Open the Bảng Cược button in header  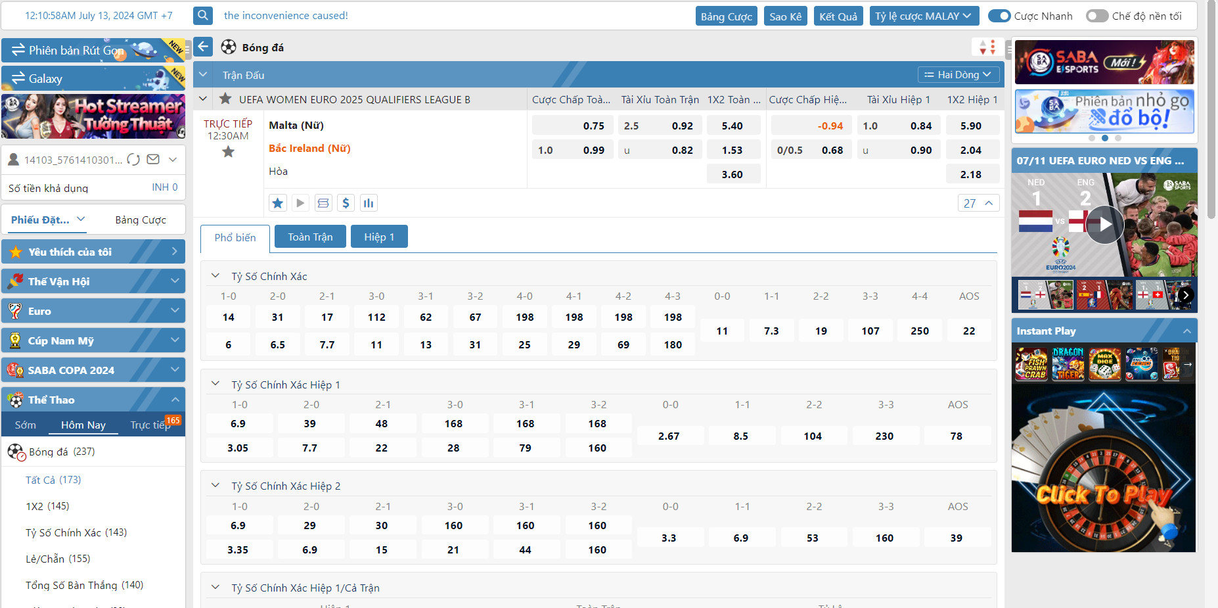pyautogui.click(x=726, y=16)
